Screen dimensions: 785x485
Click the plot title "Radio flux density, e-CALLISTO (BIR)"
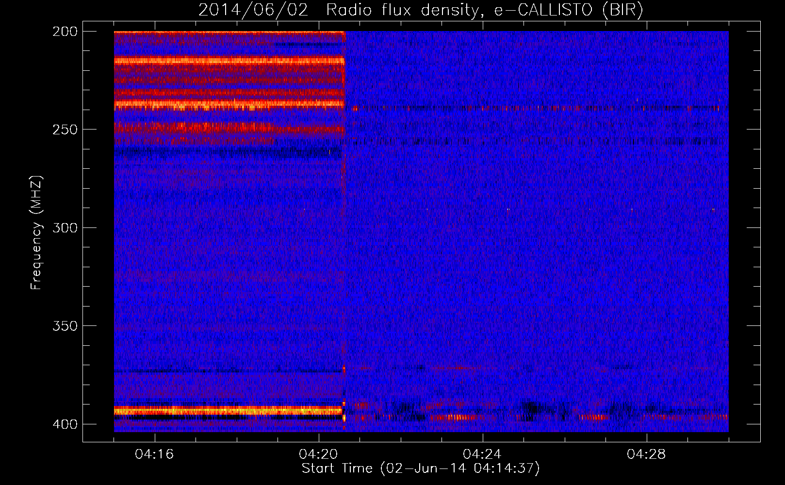[x=485, y=10]
